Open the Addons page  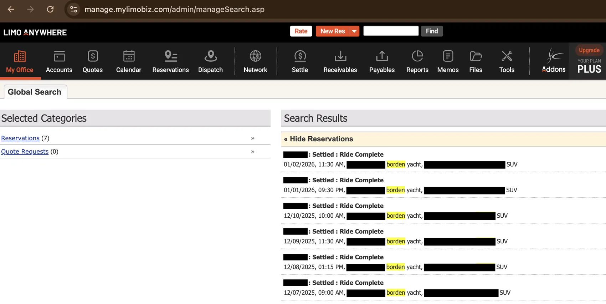coord(554,61)
